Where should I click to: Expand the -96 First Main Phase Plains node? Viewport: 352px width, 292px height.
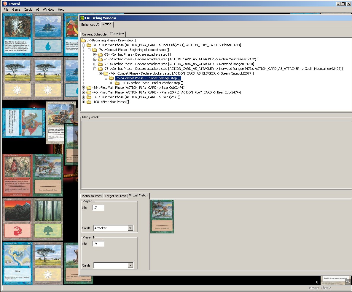(x=84, y=97)
